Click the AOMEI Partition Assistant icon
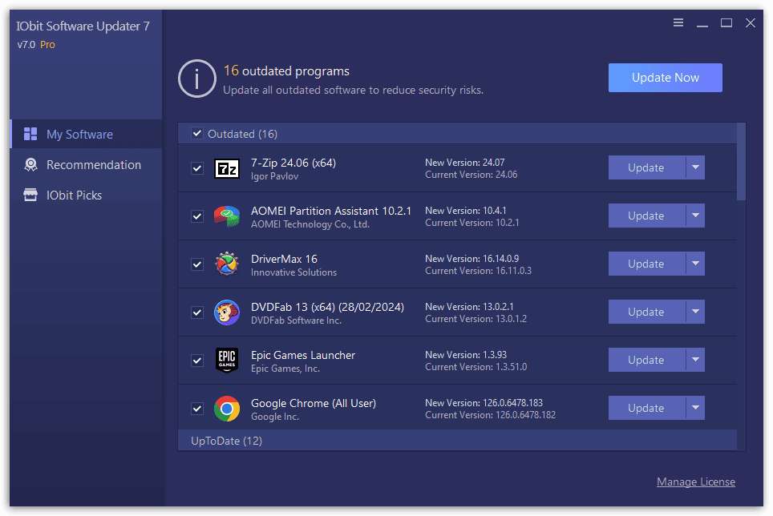The image size is (773, 516). point(227,216)
